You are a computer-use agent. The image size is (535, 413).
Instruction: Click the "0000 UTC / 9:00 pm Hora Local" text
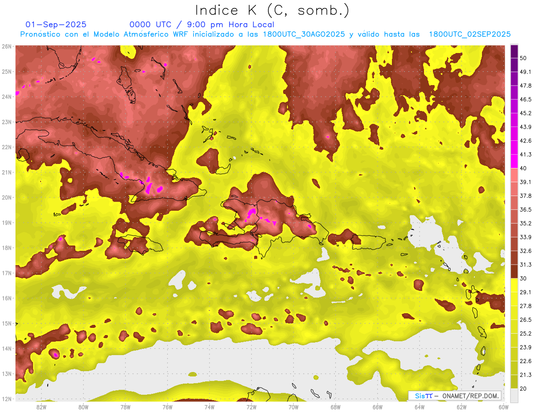202,25
